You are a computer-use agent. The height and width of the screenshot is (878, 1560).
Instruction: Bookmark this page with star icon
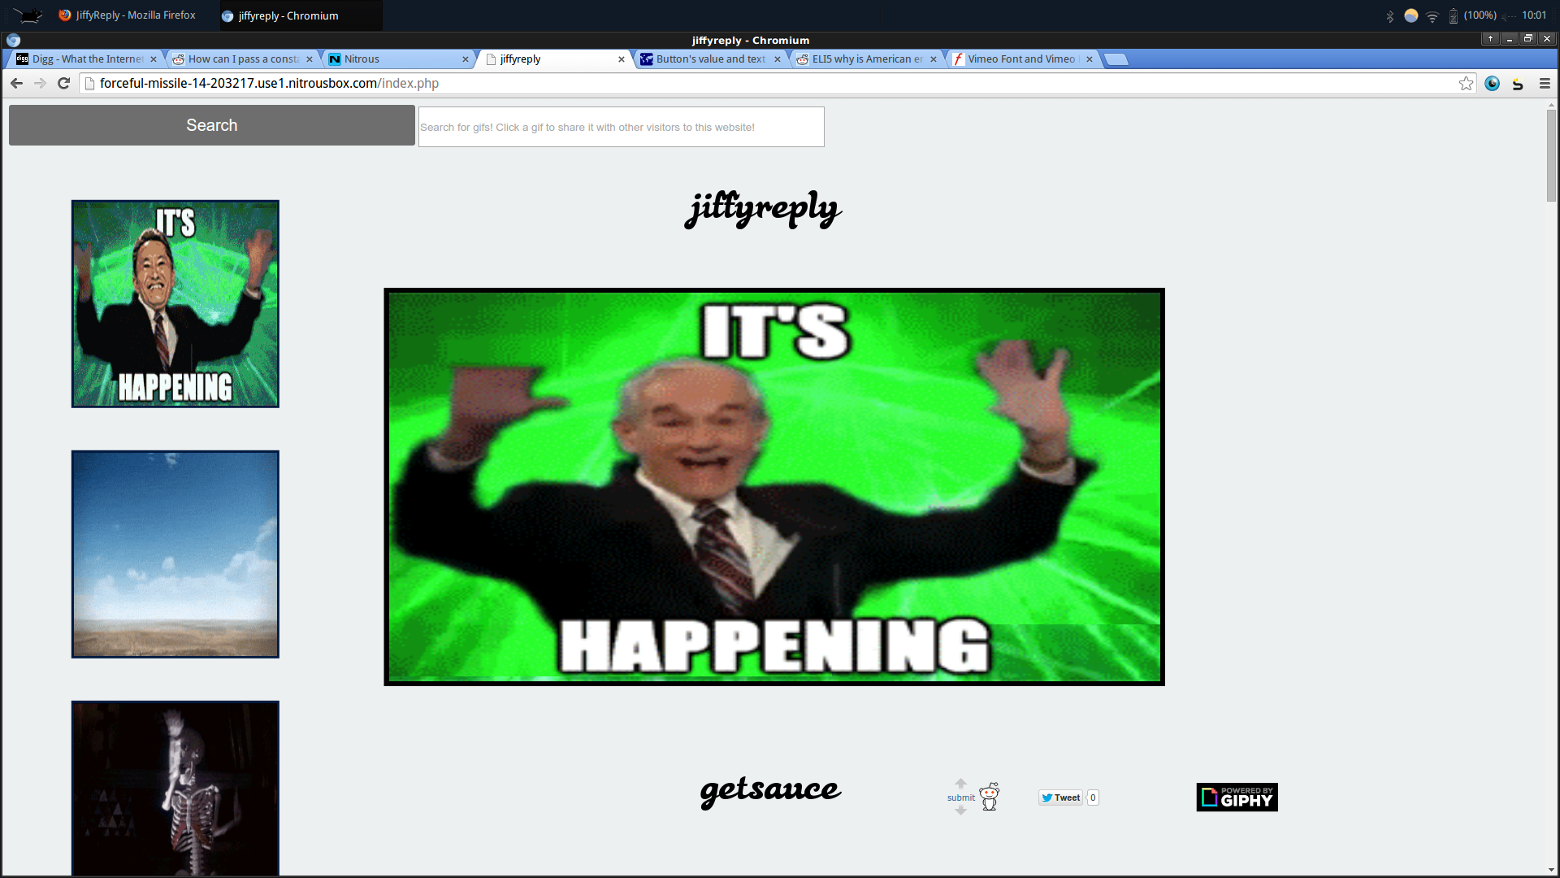[x=1466, y=84]
